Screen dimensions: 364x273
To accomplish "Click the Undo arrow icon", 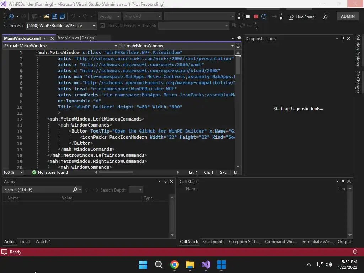I will click(x=73, y=16).
